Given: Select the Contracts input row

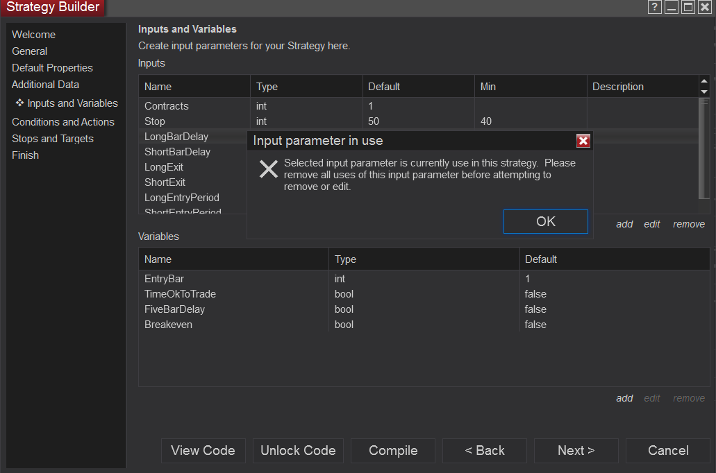Looking at the screenshot, I should point(167,106).
